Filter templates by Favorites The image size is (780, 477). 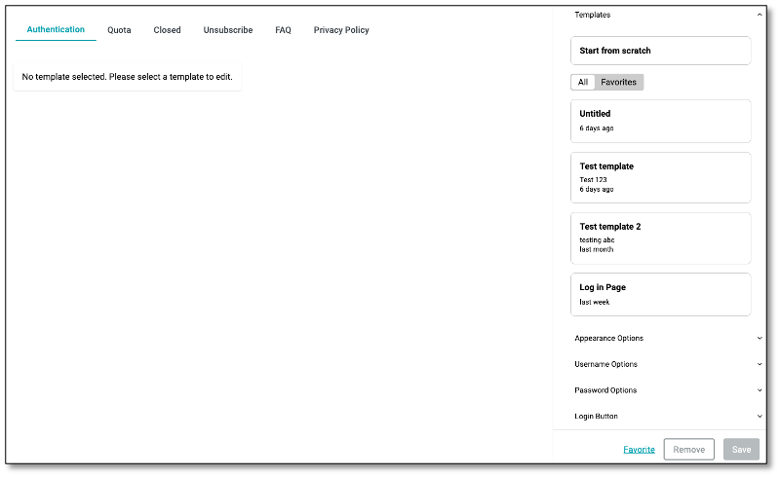tap(618, 82)
